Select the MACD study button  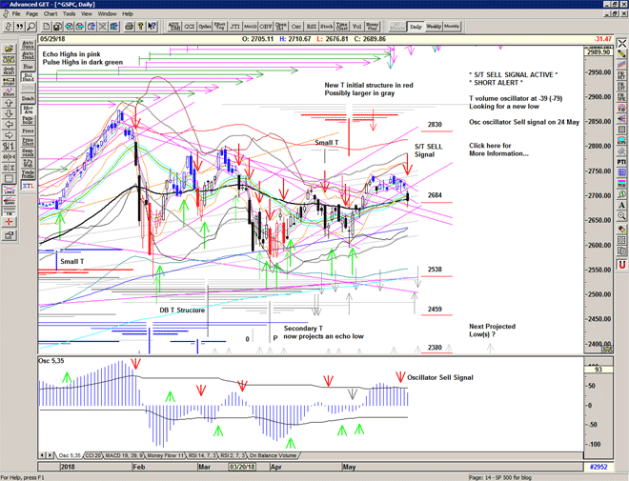coord(250,28)
